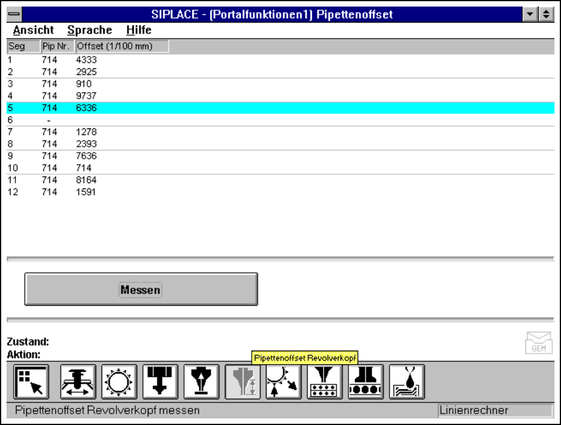
Task: Select segment 8 row with offset 2393
Action: pyautogui.click(x=280, y=144)
